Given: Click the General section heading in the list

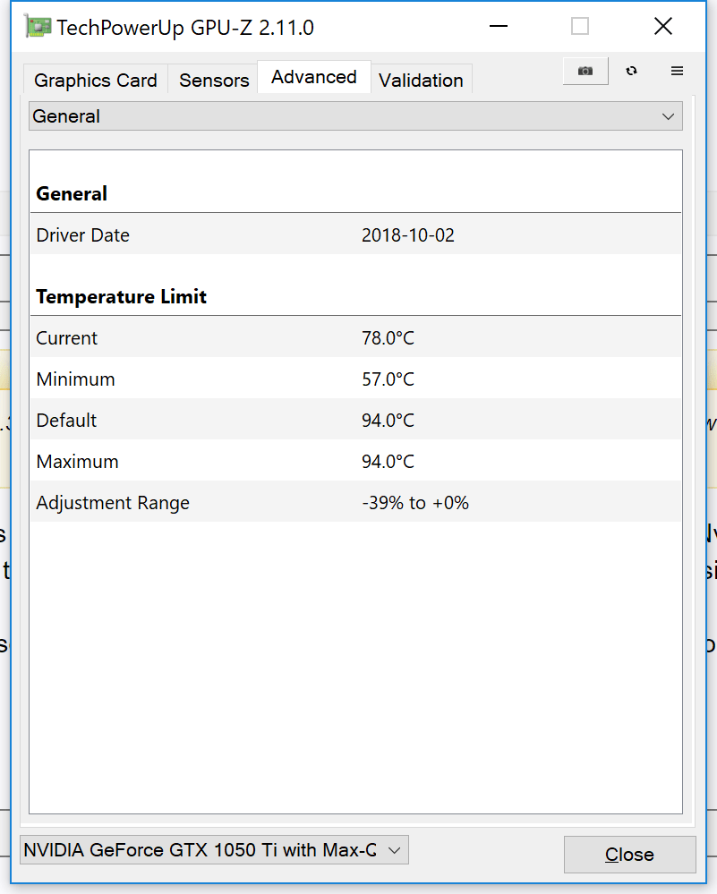Looking at the screenshot, I should click(72, 194).
